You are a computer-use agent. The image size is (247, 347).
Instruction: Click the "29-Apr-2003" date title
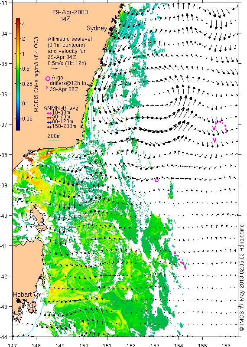point(70,12)
